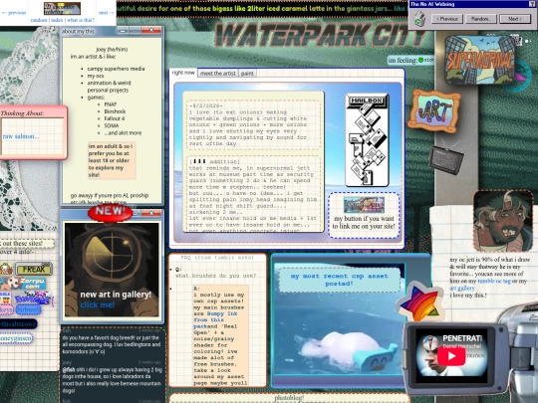Open the 'art gallery' link
This screenshot has width=538, height=403.
pyautogui.click(x=462, y=289)
